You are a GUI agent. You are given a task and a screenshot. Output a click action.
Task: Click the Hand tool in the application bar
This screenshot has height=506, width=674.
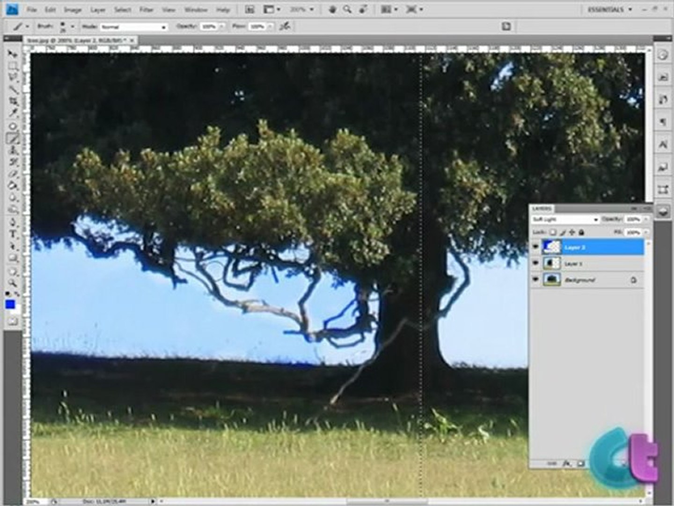[332, 9]
